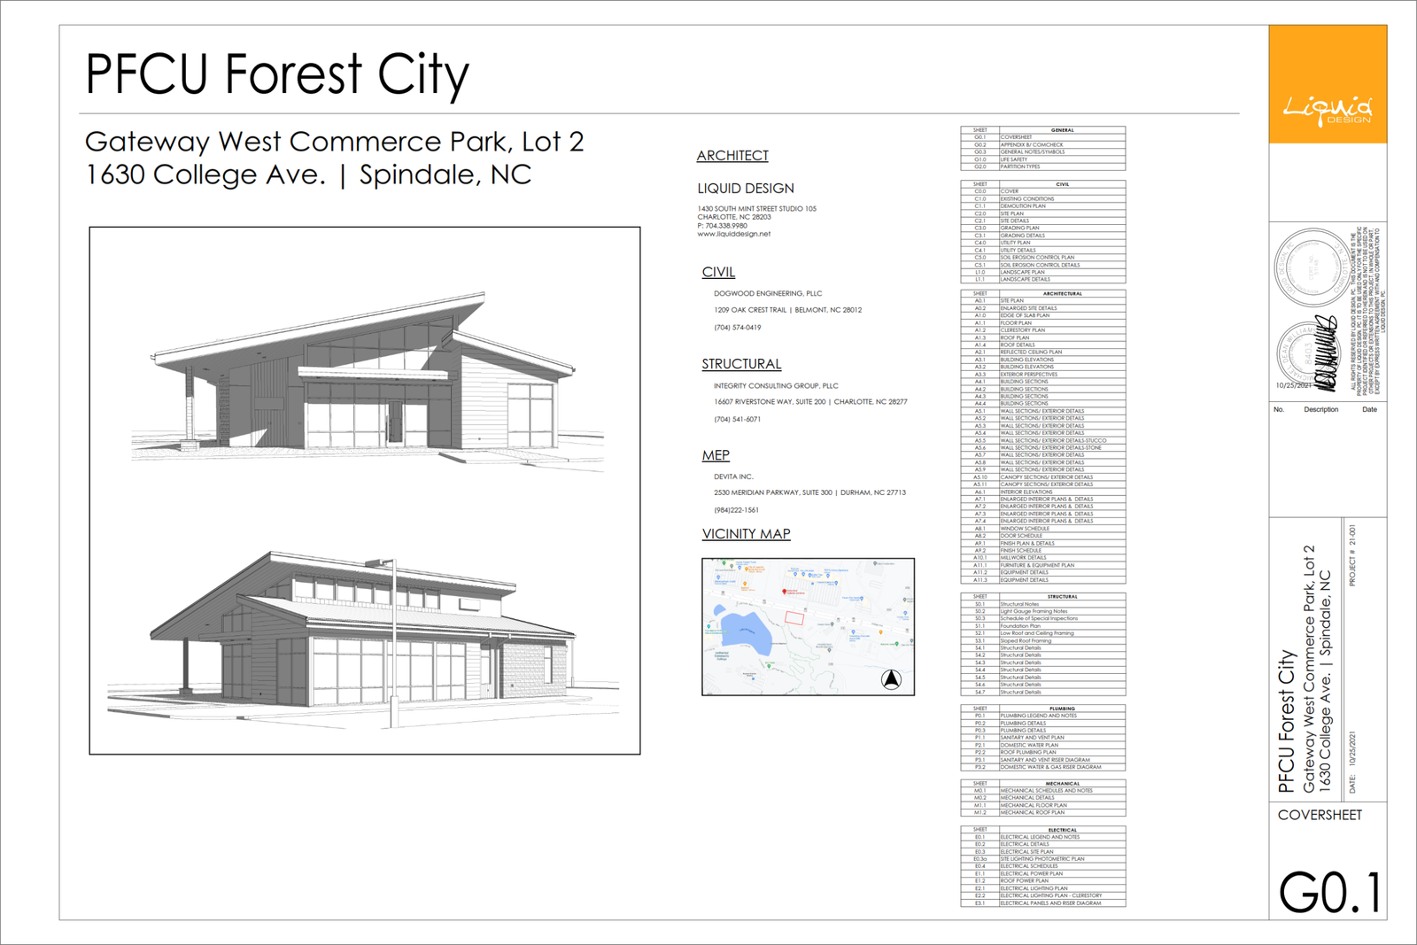
Task: Click the underlined STRUCTURAL consultant heading
Action: pyautogui.click(x=741, y=364)
